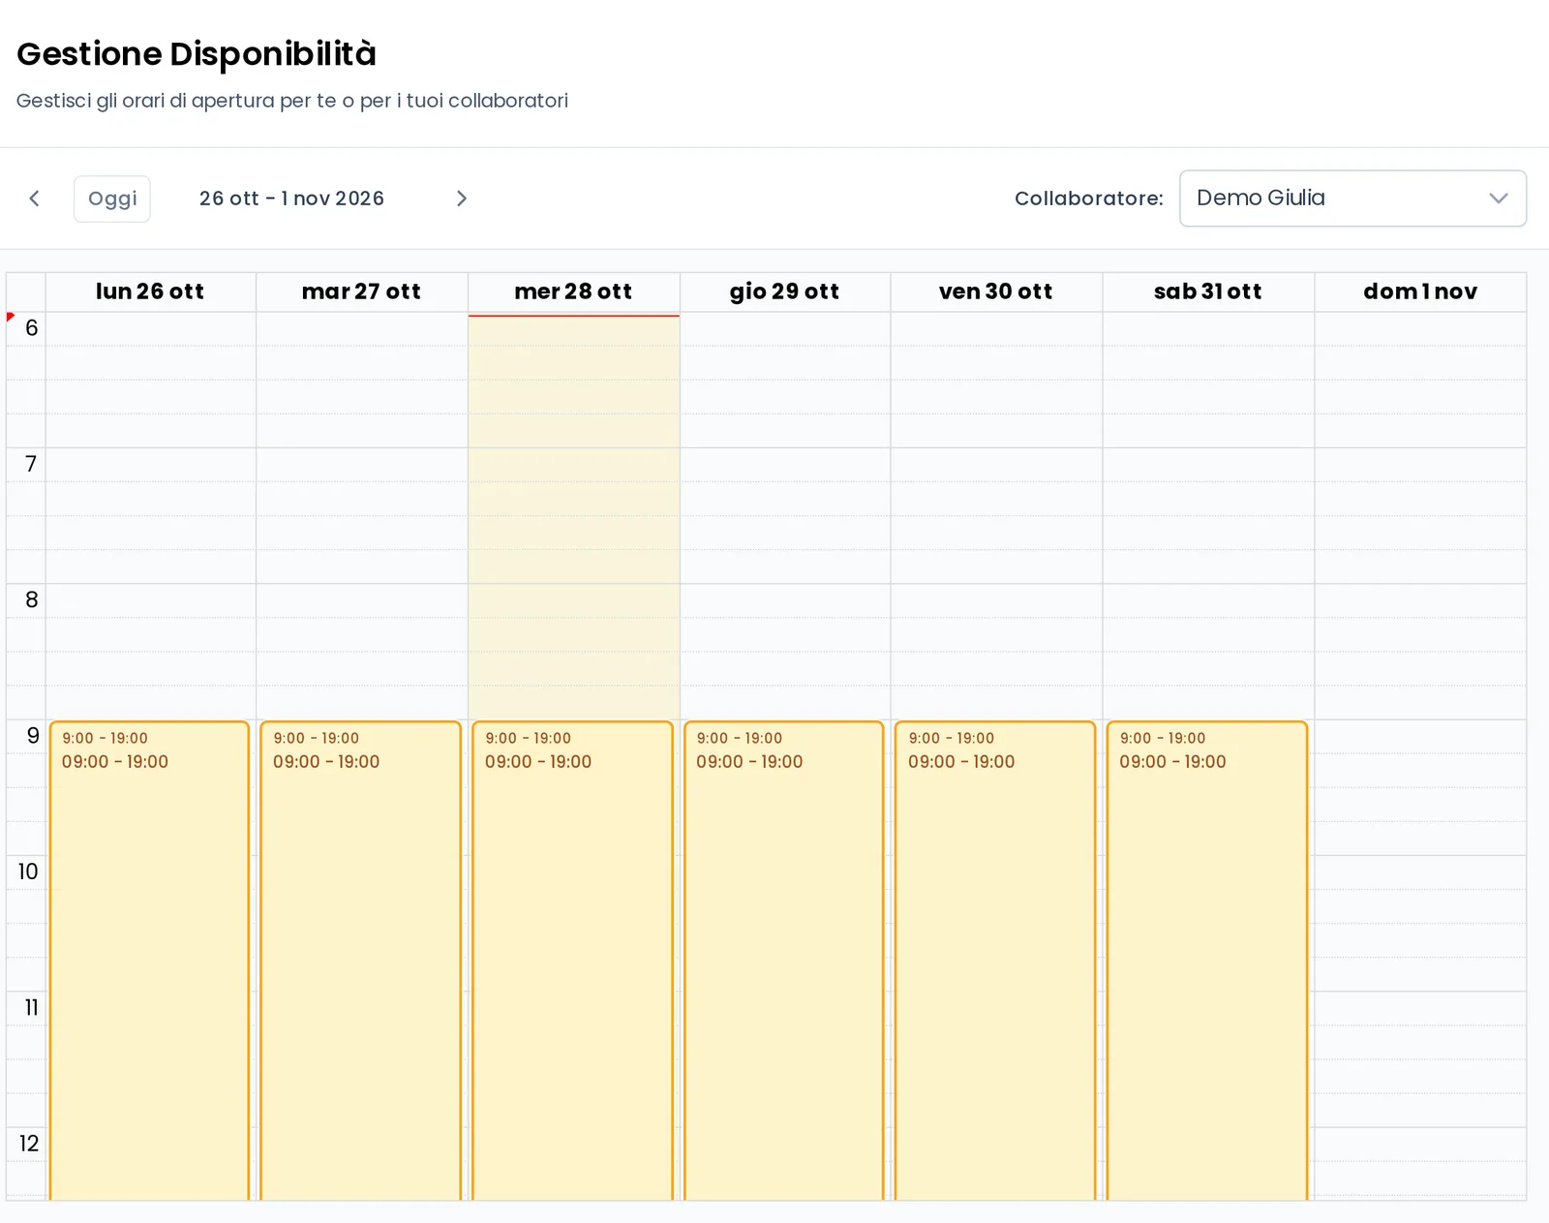This screenshot has width=1549, height=1223.
Task: Click the Oggi button
Action: coord(112,199)
